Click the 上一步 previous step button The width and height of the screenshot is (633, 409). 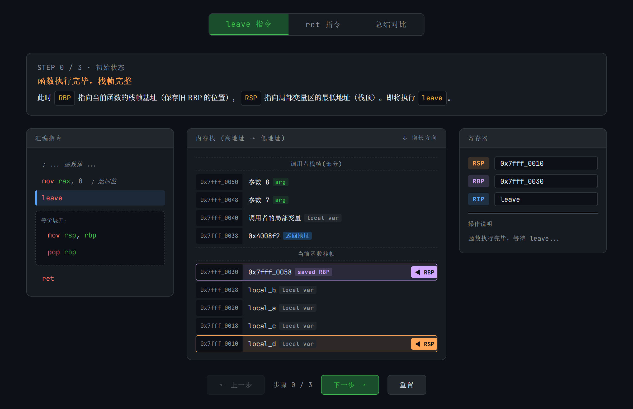[236, 385]
